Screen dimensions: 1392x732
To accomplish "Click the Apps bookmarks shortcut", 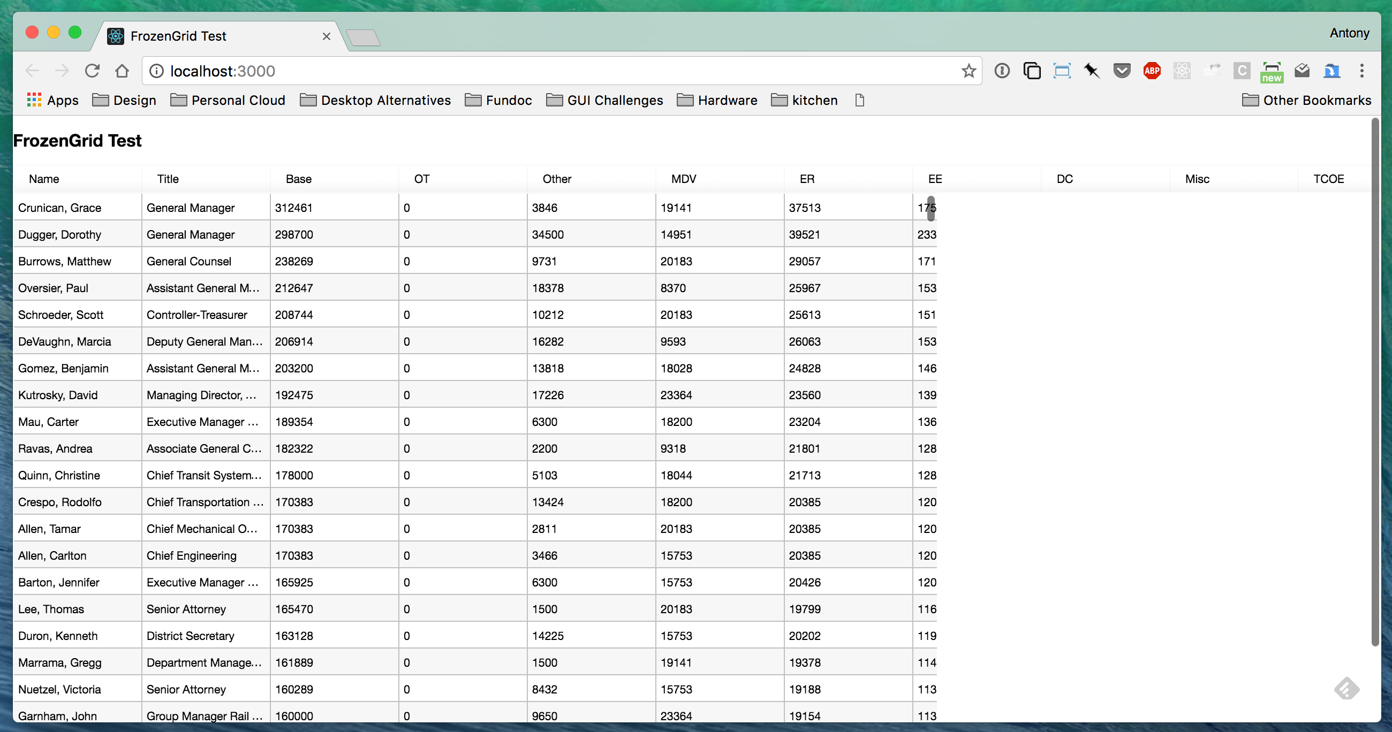I will click(53, 101).
